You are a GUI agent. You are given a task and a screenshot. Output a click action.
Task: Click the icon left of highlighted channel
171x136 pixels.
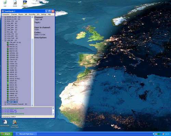[x=5, y=102]
